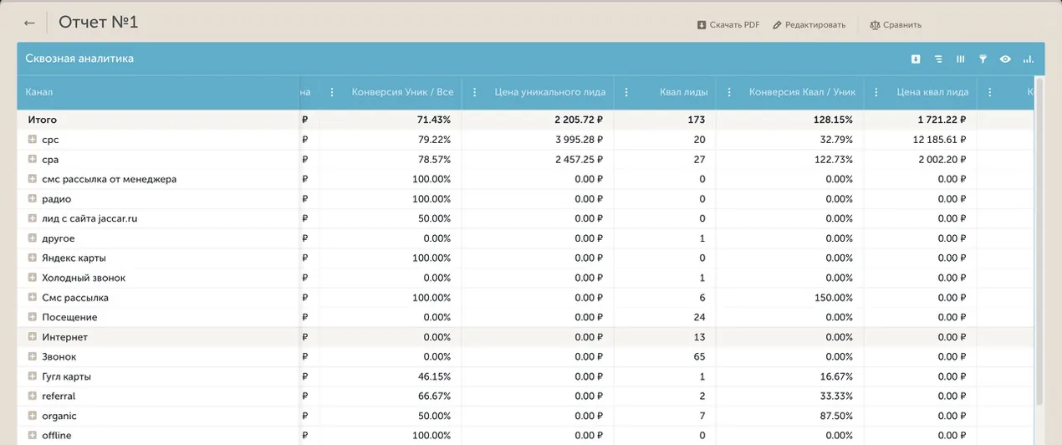Sort by Цена уникального лида header
This screenshot has height=445, width=1062.
tap(549, 93)
